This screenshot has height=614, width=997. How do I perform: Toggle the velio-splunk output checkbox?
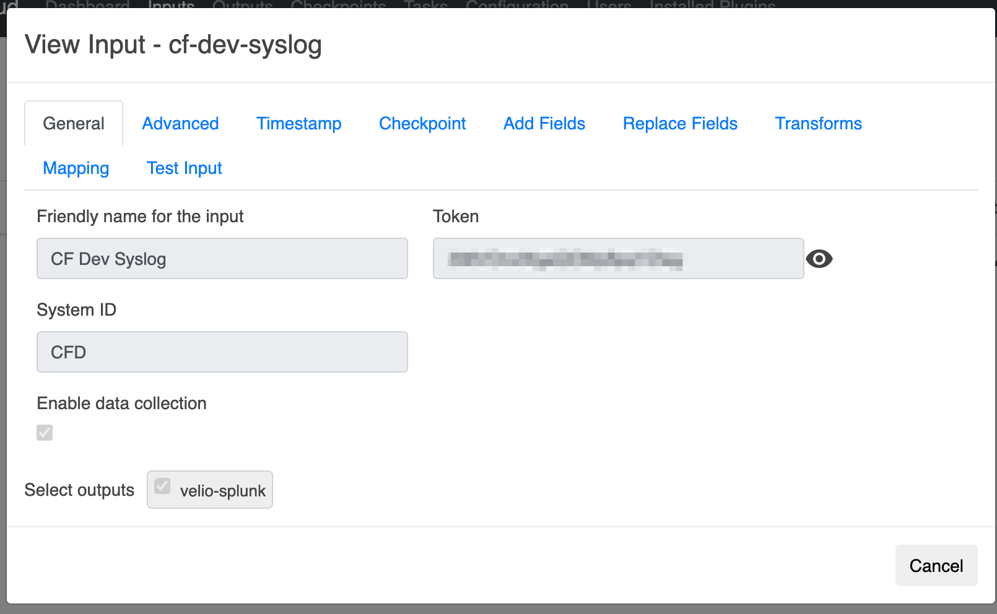pos(162,486)
